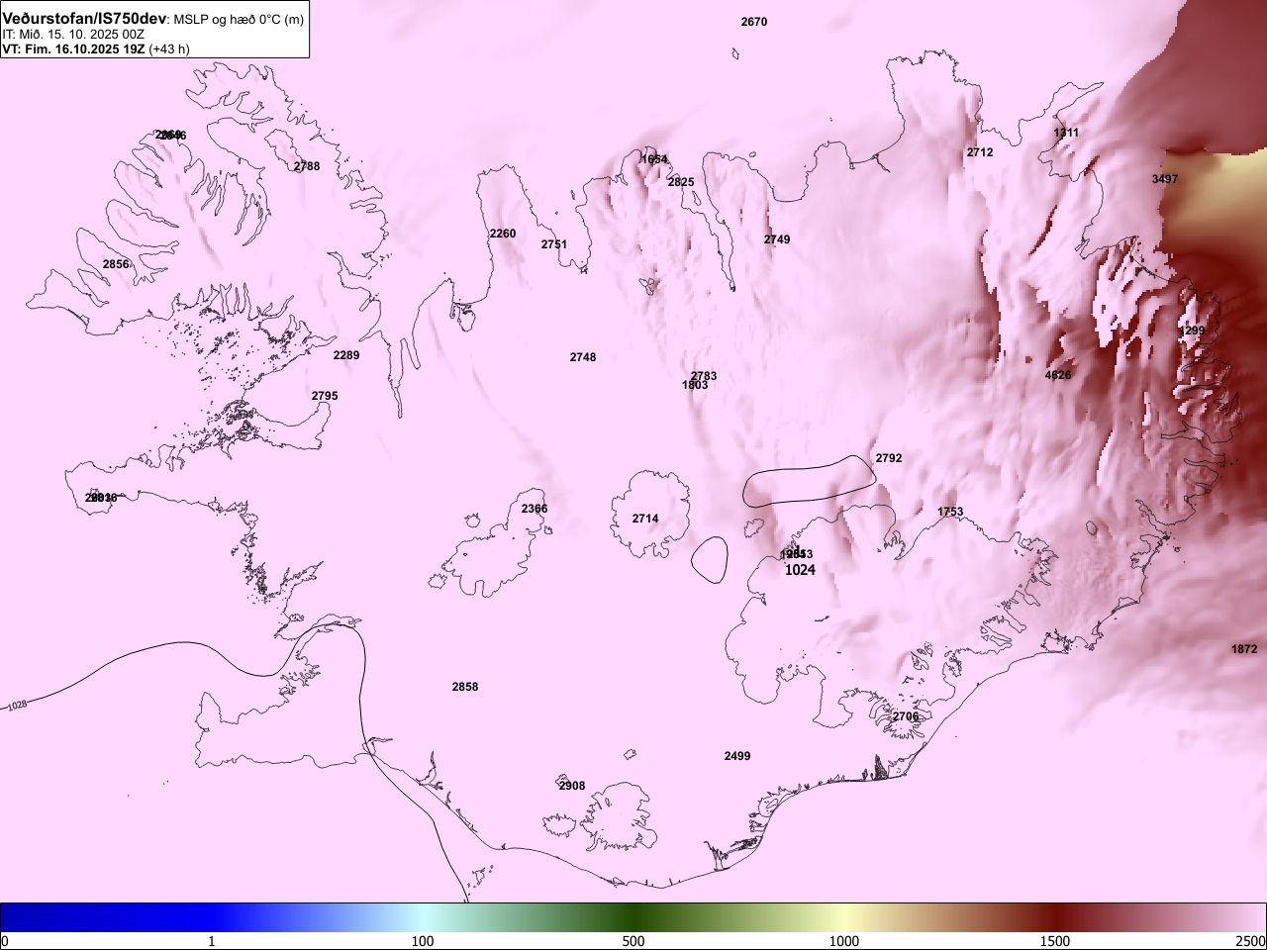1267x950 pixels.
Task: Select the 1500 tick on the color scale
Action: (1055, 941)
